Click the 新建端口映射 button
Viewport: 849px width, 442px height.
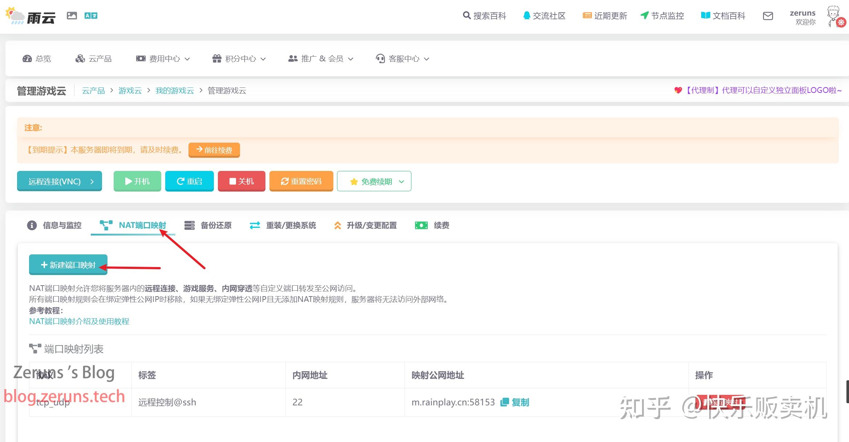pyautogui.click(x=68, y=265)
